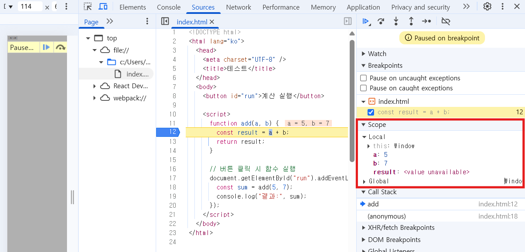Deactivate all breakpoints icon
Image resolution: width=525 pixels, height=252 pixels.
point(446,21)
